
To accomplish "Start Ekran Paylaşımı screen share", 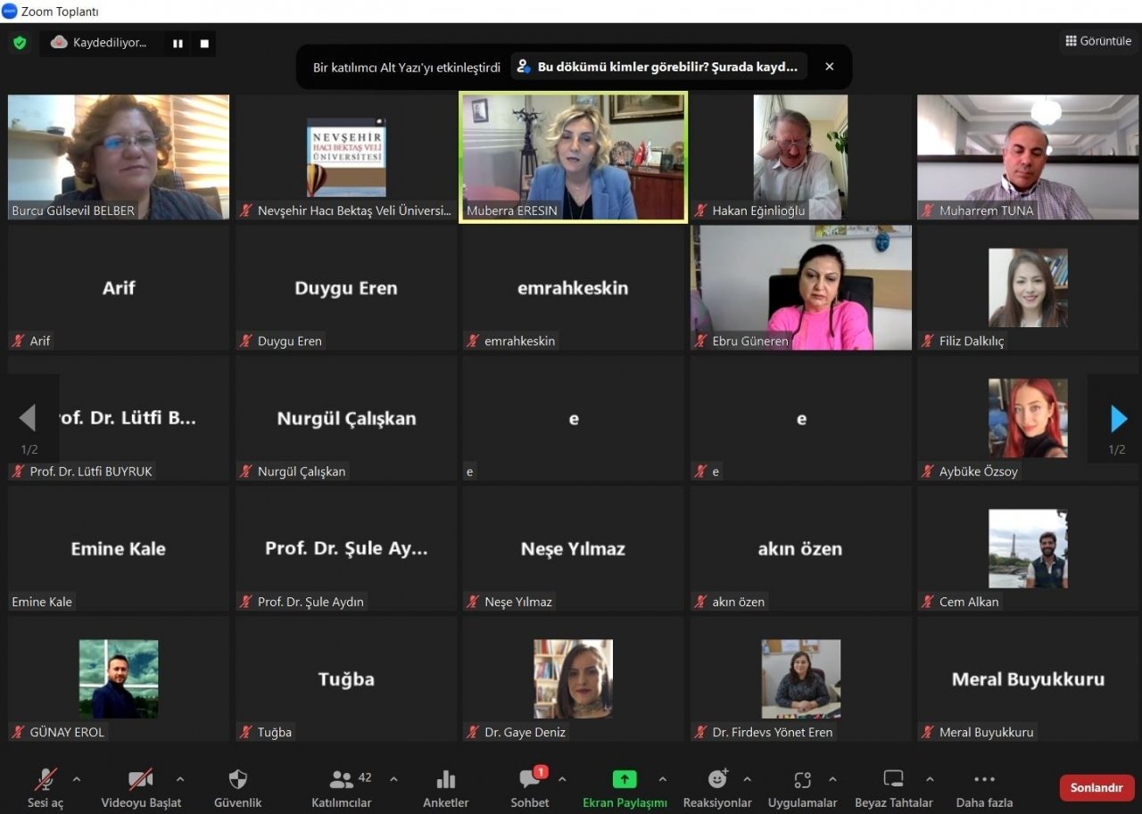I will click(x=624, y=780).
